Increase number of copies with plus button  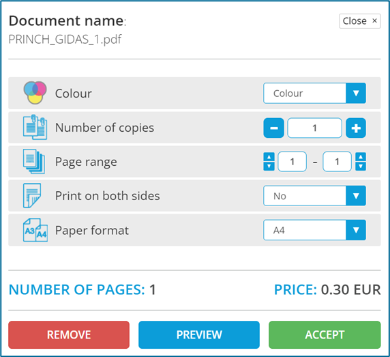click(356, 128)
